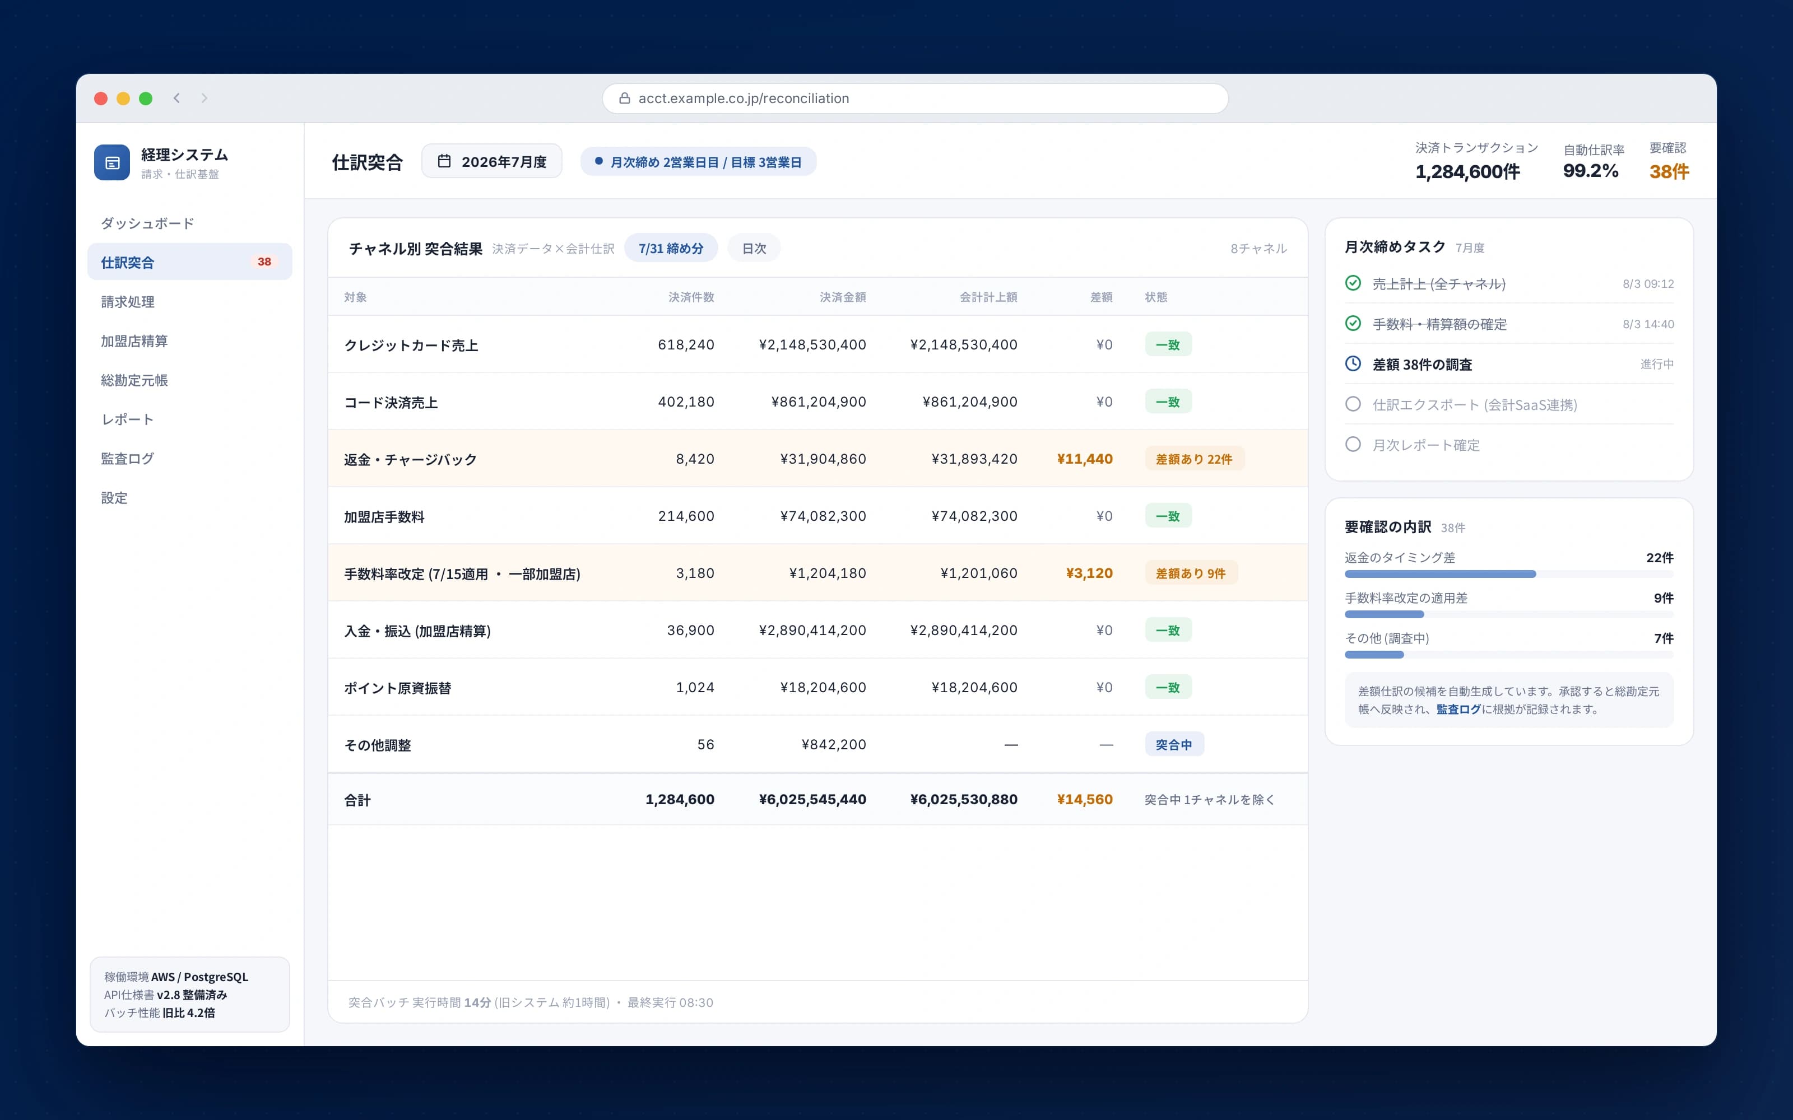Click the 最終実行 08:30 footer text
1793x1120 pixels.
pos(670,1002)
